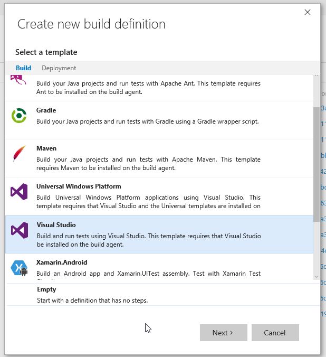Select the Xamarin.Android template title
The image size is (326, 357).
point(62,262)
